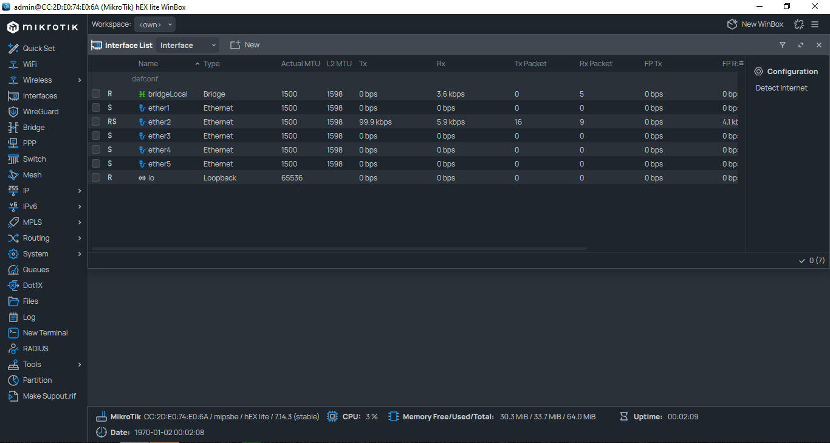Open the RADIUS sidebar entry
This screenshot has height=443, width=830.
coord(35,349)
